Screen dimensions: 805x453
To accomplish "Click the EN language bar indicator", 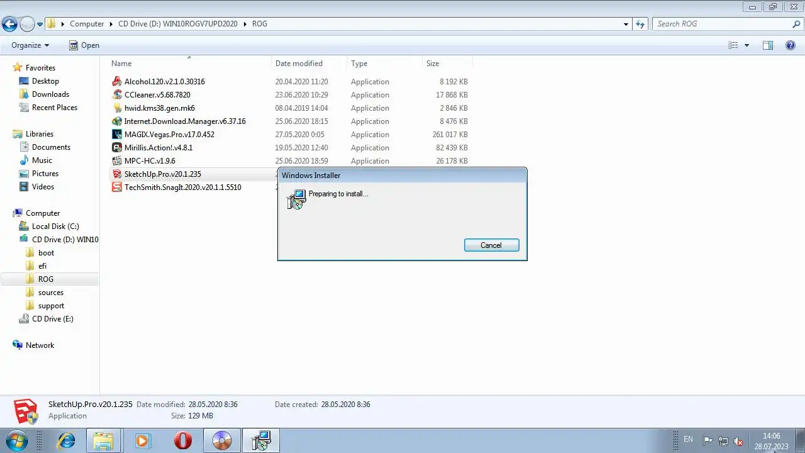I will coord(688,439).
